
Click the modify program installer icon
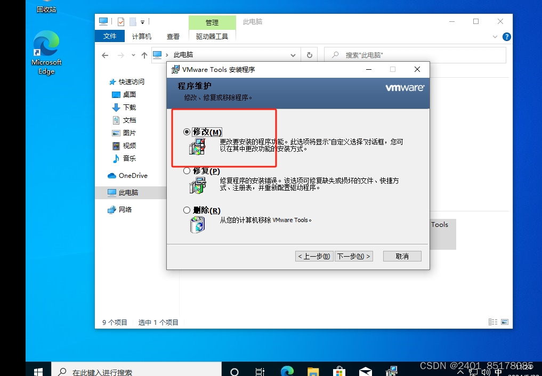point(197,146)
